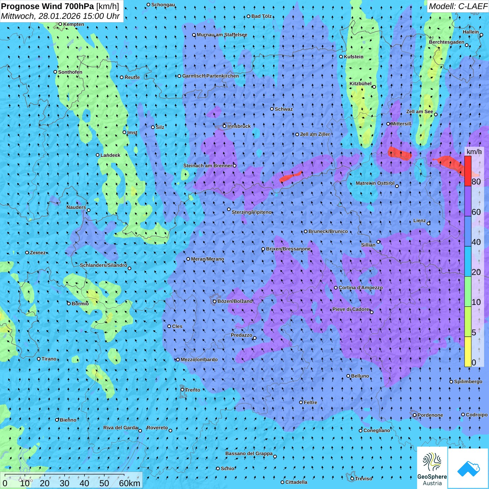Click the 'Bruneck/Brunico' place label
This screenshot has height=489, width=489.
pos(328,231)
